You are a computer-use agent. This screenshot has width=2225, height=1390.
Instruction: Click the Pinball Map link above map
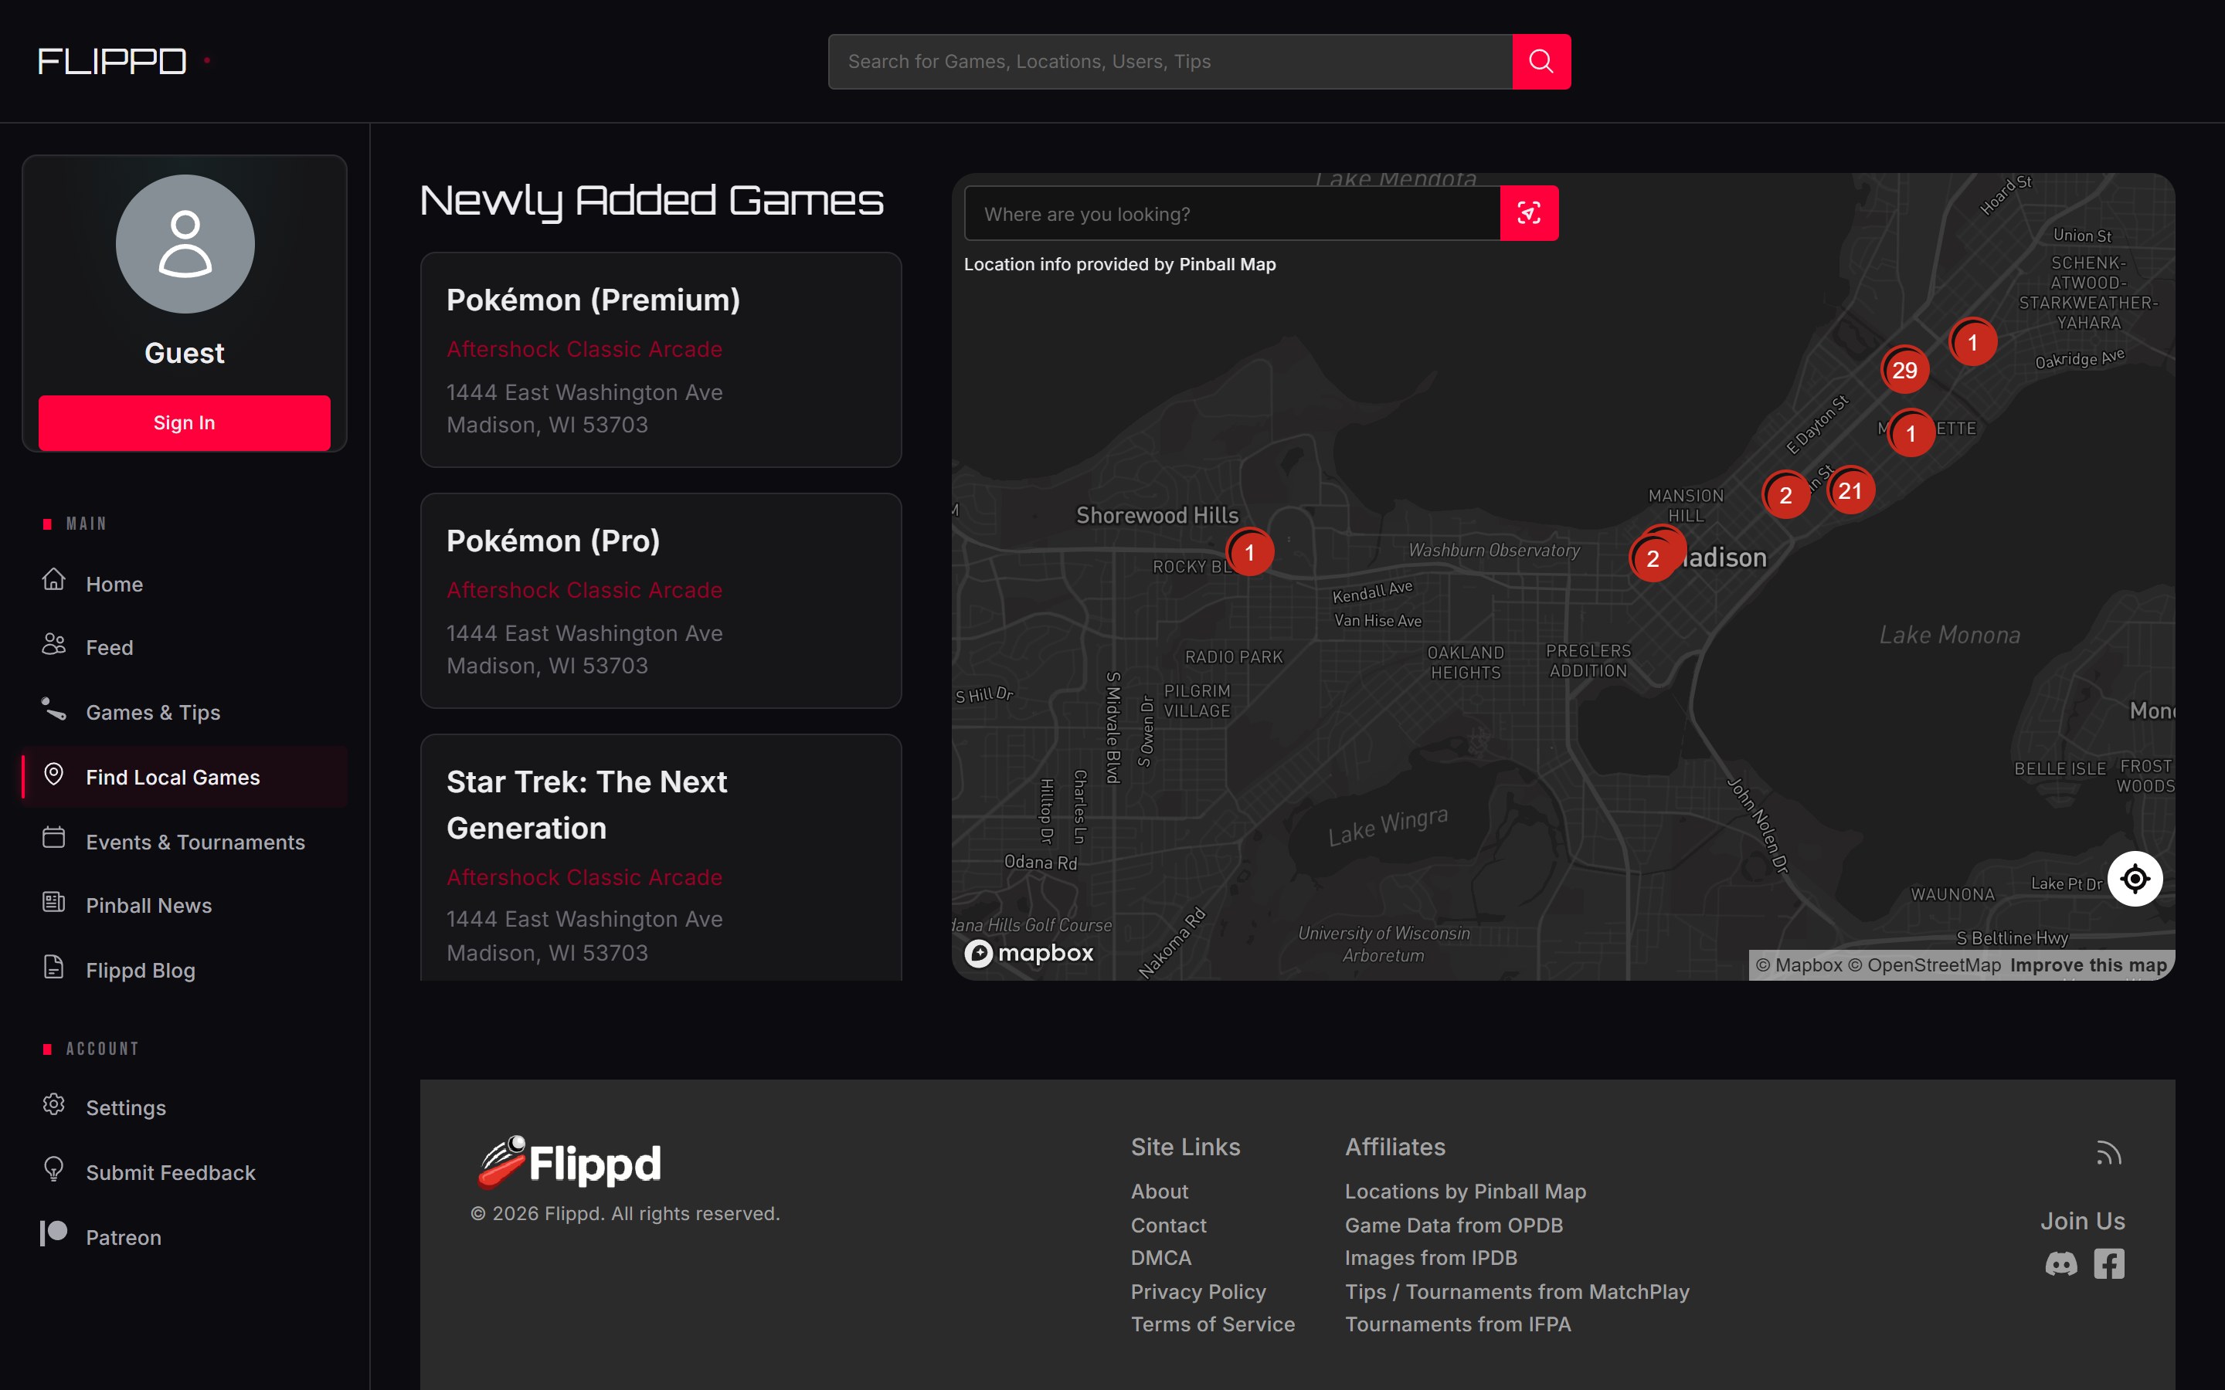(1228, 265)
